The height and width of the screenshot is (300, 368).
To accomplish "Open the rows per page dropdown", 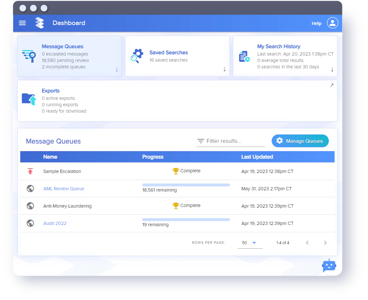I will [x=250, y=243].
